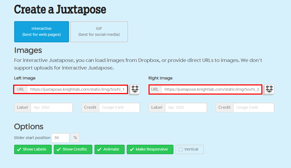
Task: Click the Left Image Dropbox icon
Action: pyautogui.click(x=135, y=89)
